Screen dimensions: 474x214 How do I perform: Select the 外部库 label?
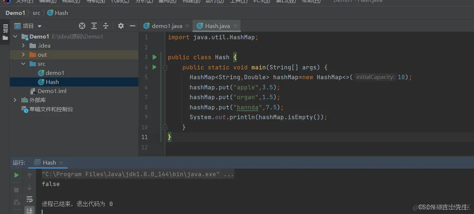pyautogui.click(x=37, y=100)
